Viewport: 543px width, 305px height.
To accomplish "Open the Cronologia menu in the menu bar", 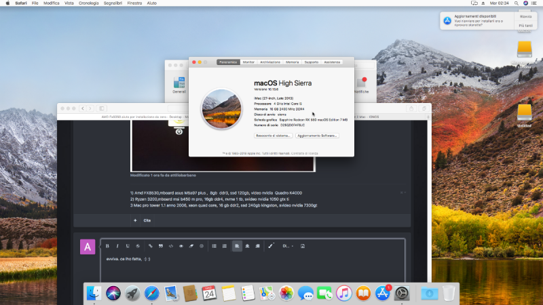I will pyautogui.click(x=90, y=3).
